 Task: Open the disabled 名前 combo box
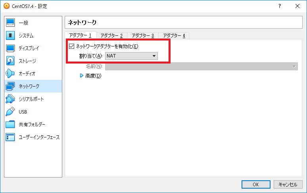(x=201, y=66)
